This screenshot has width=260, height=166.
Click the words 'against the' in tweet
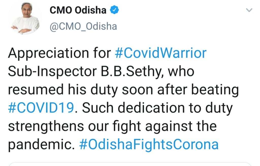pos(181,127)
